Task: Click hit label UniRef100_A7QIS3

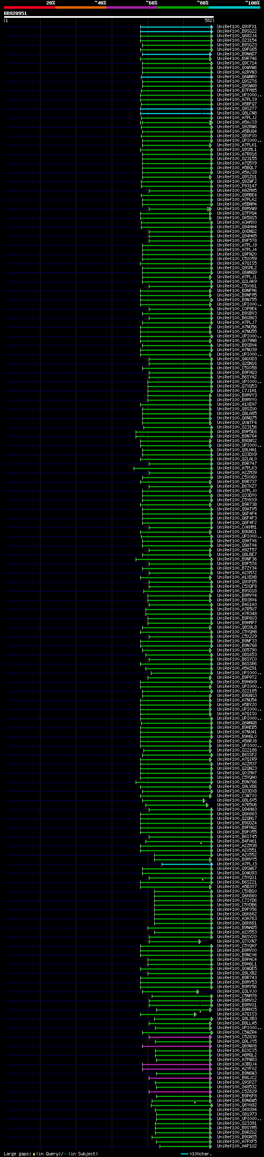Action: 237,1014
